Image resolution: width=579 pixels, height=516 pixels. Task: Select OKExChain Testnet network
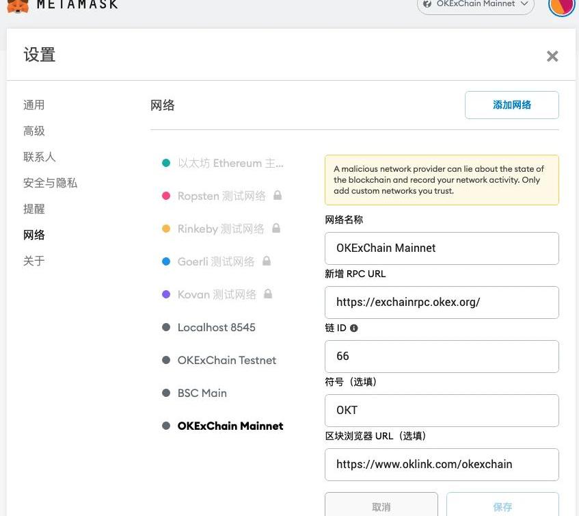click(x=227, y=360)
